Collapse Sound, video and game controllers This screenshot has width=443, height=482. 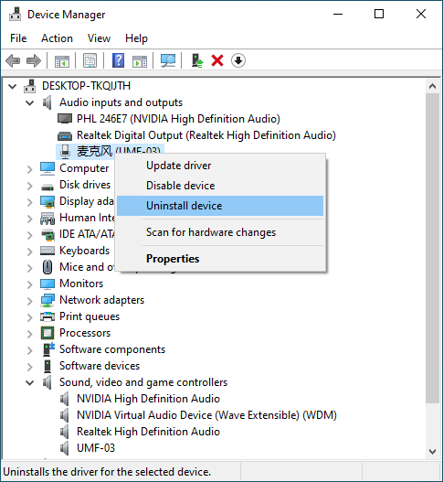[x=30, y=382]
